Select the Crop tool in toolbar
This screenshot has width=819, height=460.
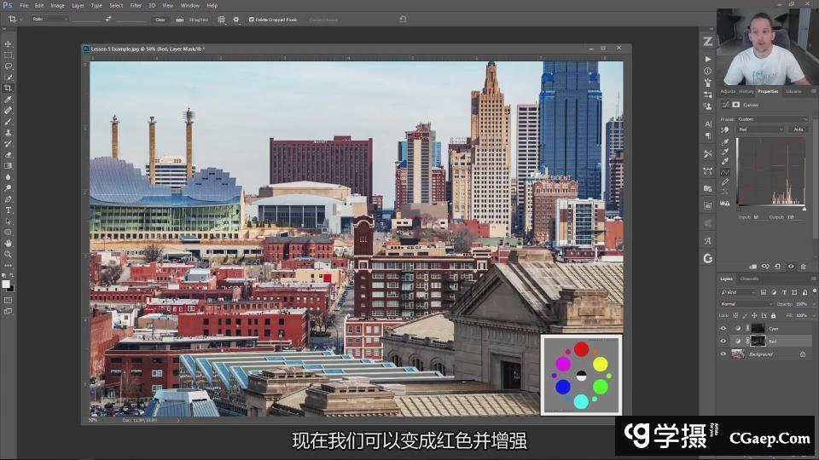click(9, 89)
